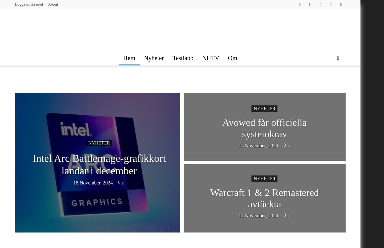Select NHTV in the main navigation
384x248 pixels.
[211, 58]
